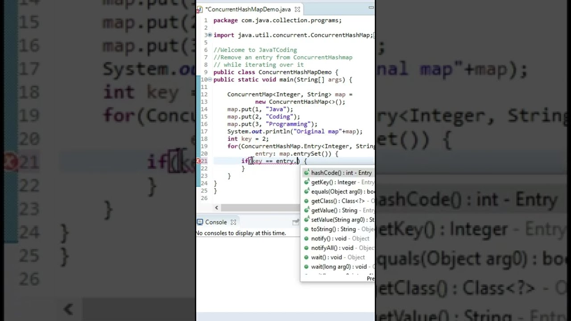Open the Console tab

pyautogui.click(x=216, y=222)
